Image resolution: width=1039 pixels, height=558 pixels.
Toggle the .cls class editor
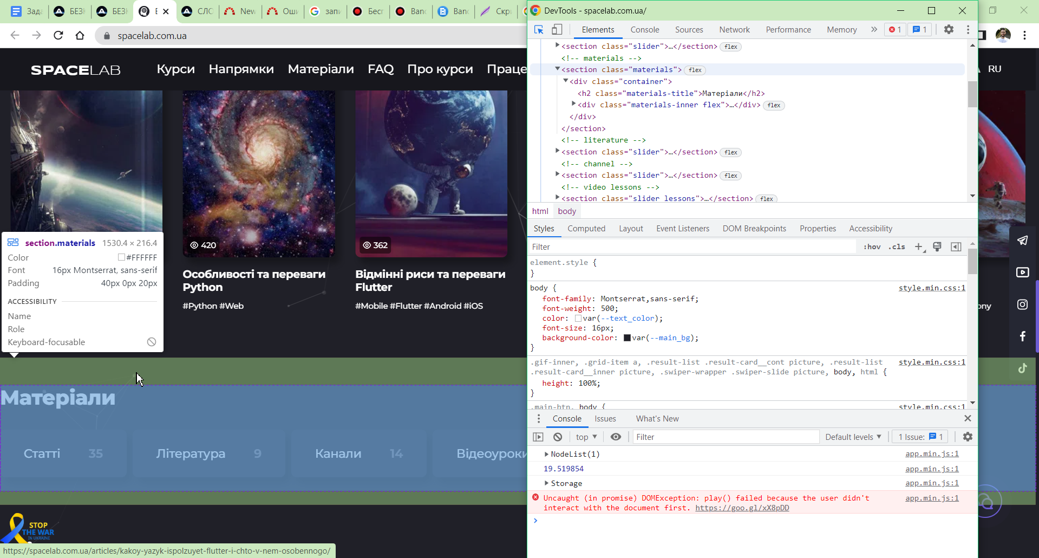click(x=897, y=247)
